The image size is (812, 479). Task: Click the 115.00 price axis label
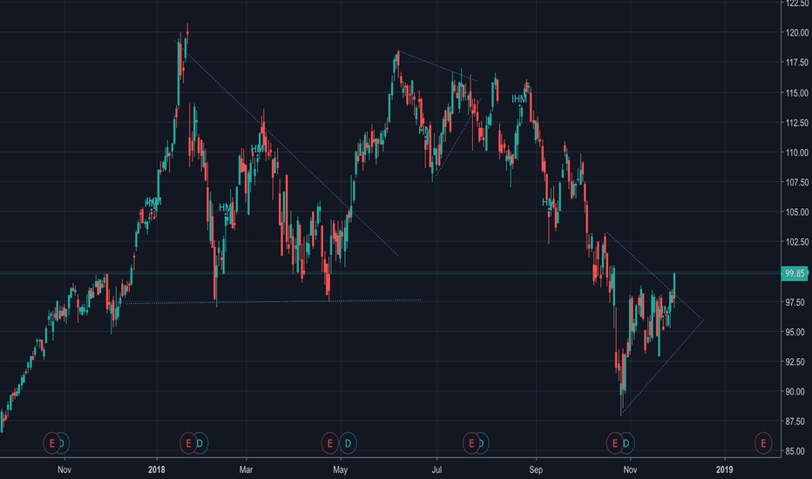[797, 92]
